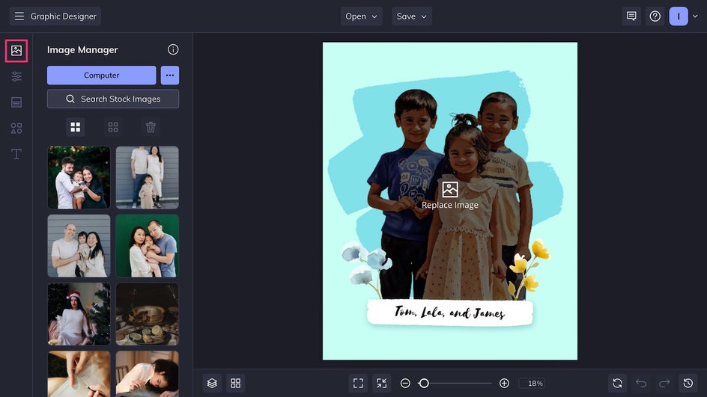Zoom in with the plus icon
Image resolution: width=707 pixels, height=397 pixels.
click(505, 383)
